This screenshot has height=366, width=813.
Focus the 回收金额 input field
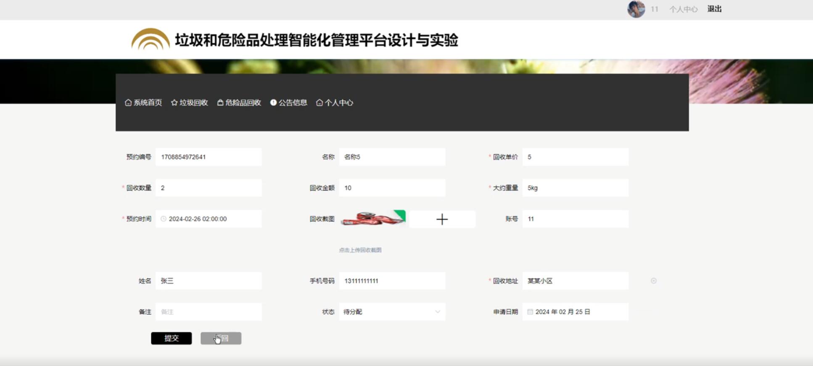point(392,188)
